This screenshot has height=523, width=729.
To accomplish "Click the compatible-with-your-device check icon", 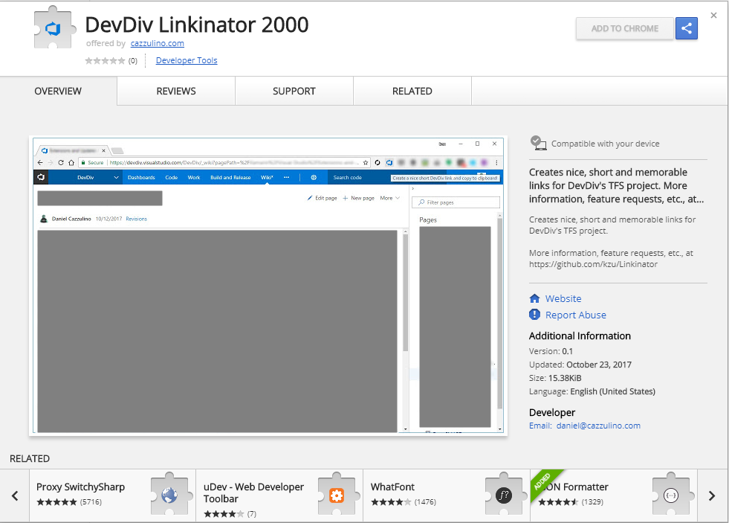I will coord(538,143).
